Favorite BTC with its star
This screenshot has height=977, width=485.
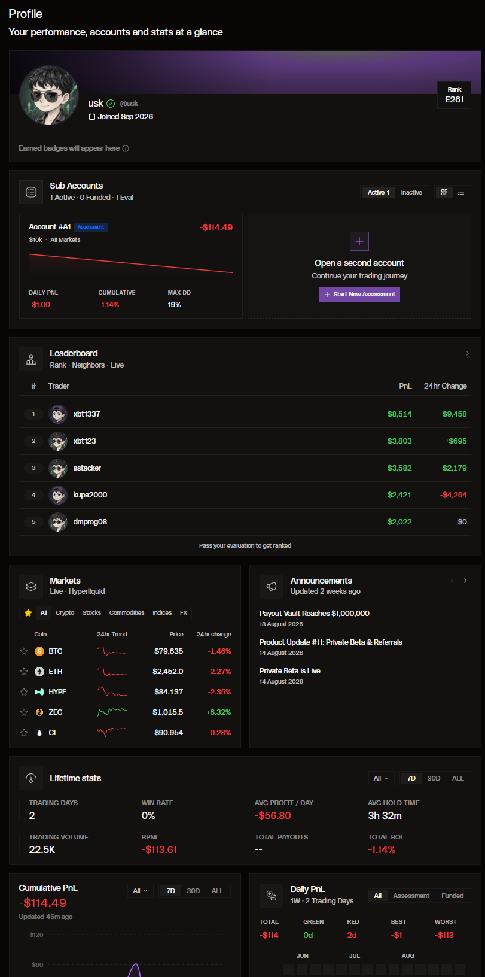point(24,651)
